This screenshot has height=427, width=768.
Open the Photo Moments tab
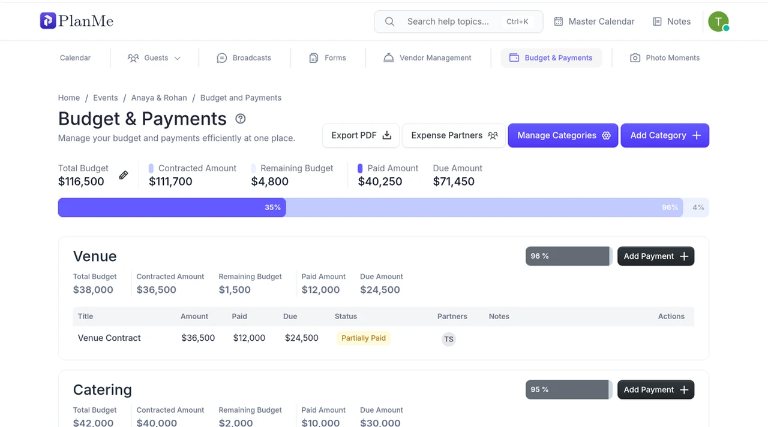[665, 58]
